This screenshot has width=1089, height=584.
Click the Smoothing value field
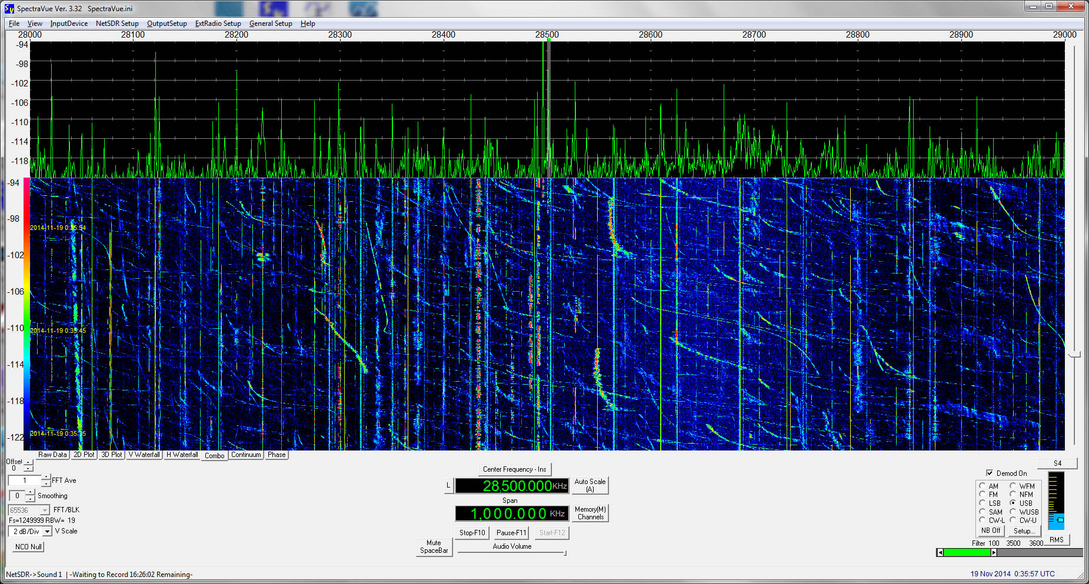click(18, 496)
